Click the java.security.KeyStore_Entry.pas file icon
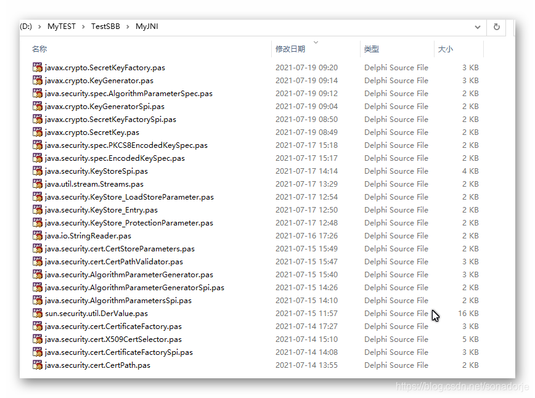The image size is (535, 398). coord(37,209)
